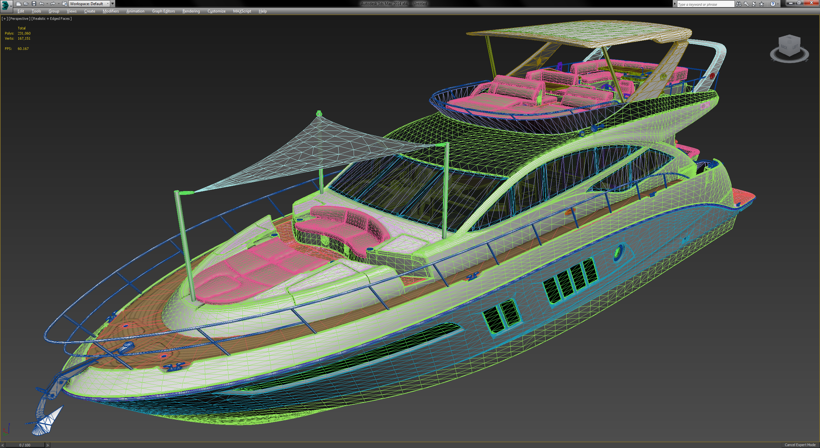Image resolution: width=820 pixels, height=448 pixels.
Task: Toggle the Project Folder tool
Action: (64, 4)
